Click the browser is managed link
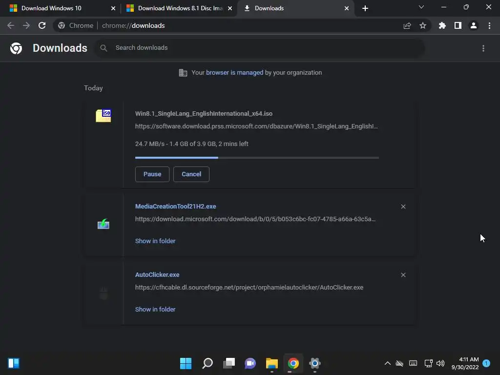Image resolution: width=500 pixels, height=375 pixels. [x=235, y=73]
